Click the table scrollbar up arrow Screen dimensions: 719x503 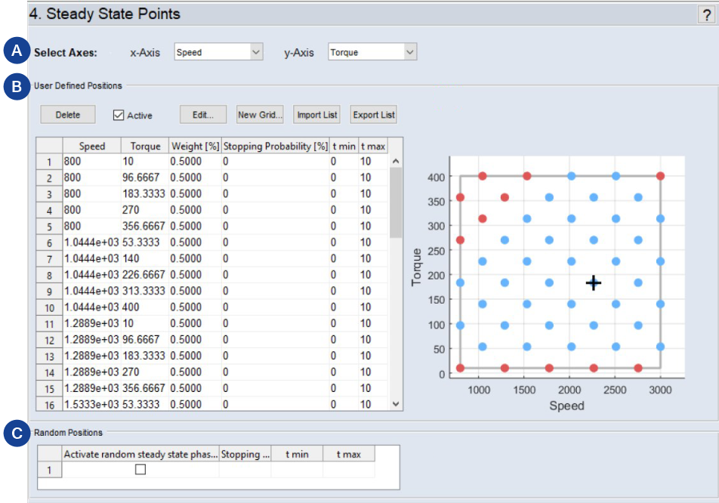click(x=396, y=161)
